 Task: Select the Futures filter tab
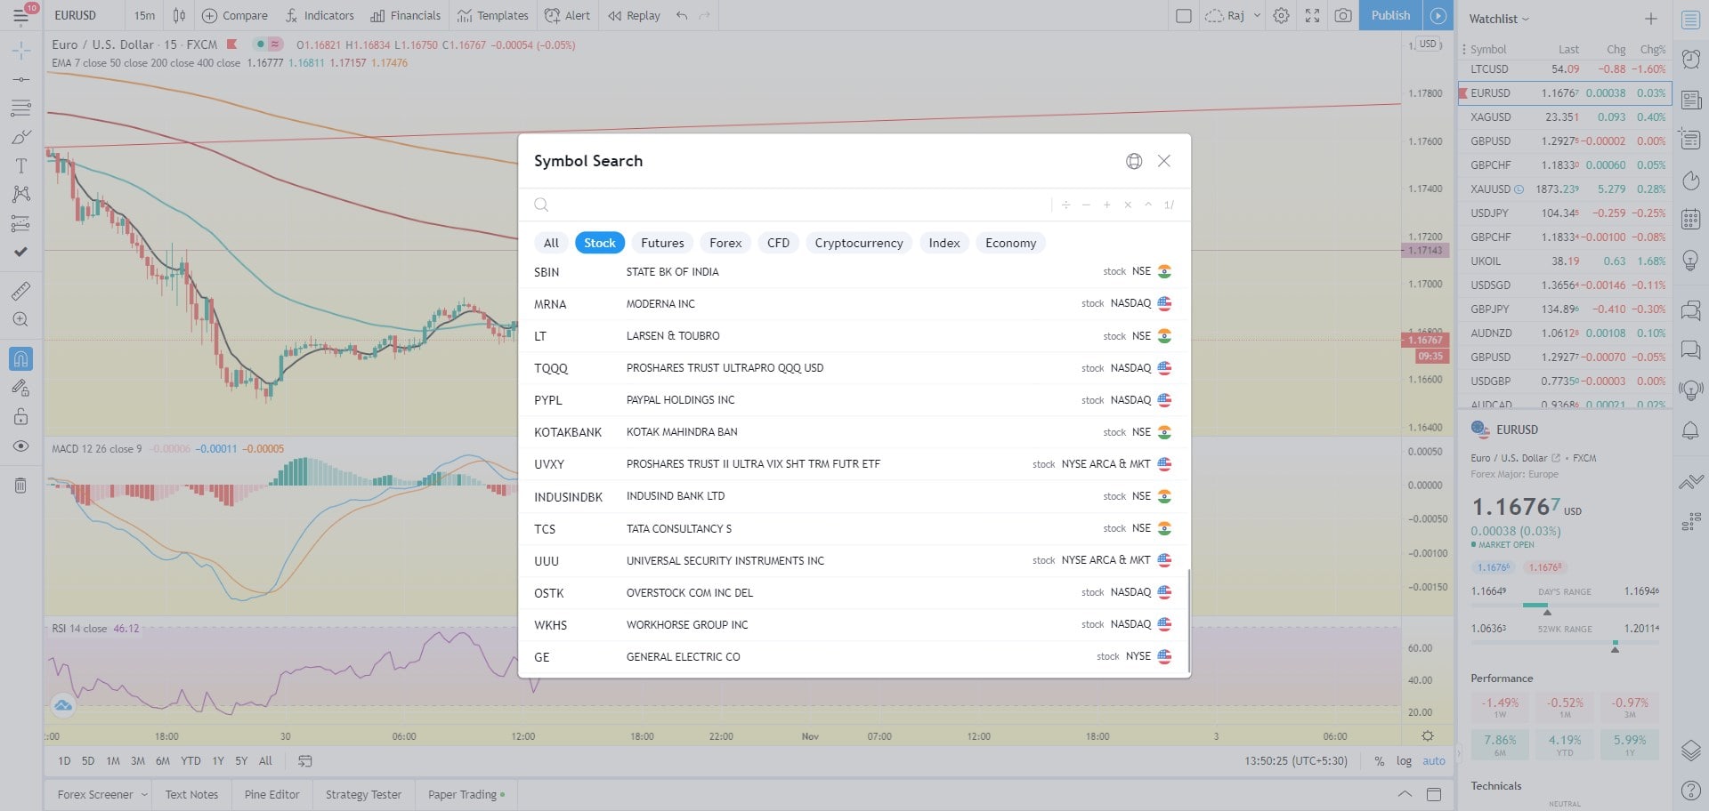[662, 243]
